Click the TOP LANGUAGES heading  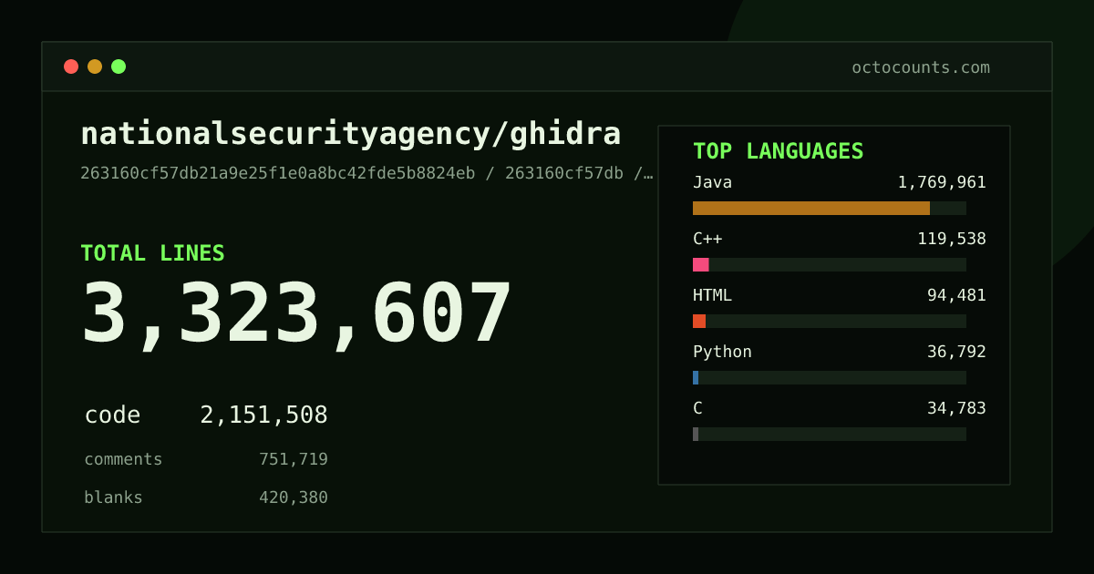(778, 151)
